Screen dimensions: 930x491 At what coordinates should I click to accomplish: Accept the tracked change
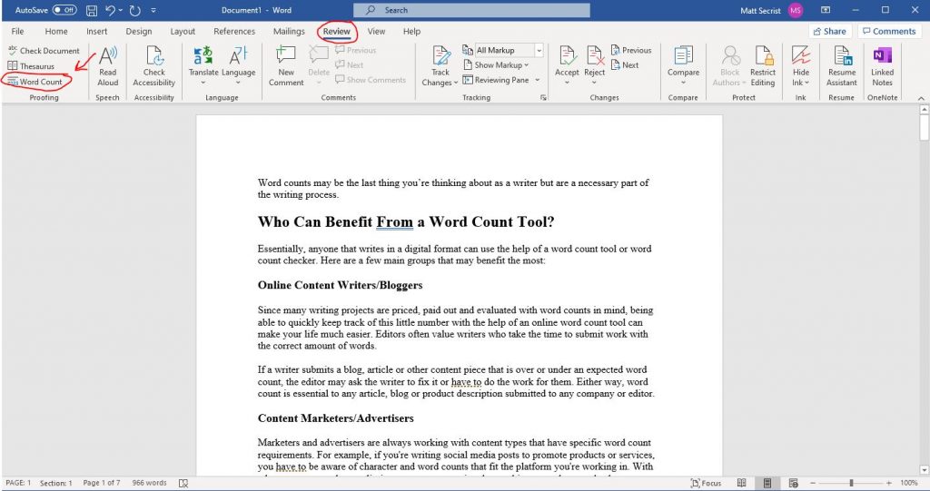tap(567, 56)
